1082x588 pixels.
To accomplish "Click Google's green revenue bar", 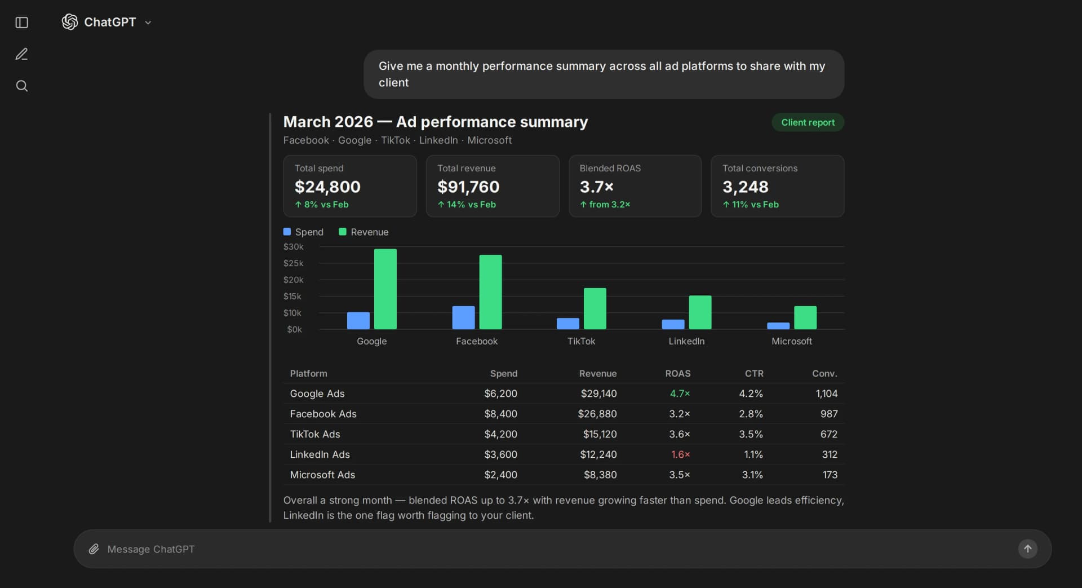I will (385, 289).
